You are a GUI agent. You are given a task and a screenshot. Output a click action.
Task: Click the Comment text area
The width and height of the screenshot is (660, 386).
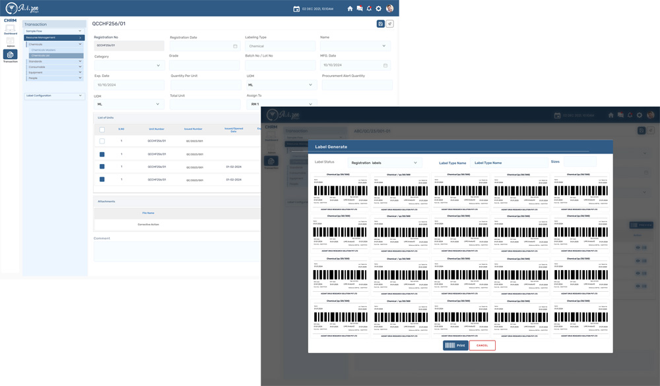pyautogui.click(x=177, y=251)
